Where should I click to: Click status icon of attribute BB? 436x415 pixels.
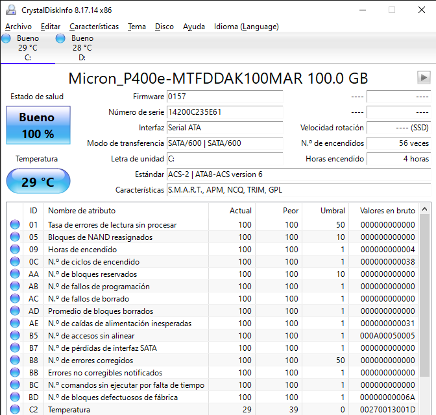click(x=15, y=372)
